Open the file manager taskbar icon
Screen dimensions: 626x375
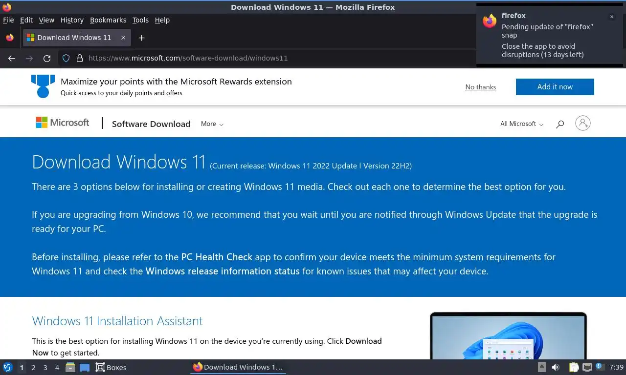click(70, 367)
